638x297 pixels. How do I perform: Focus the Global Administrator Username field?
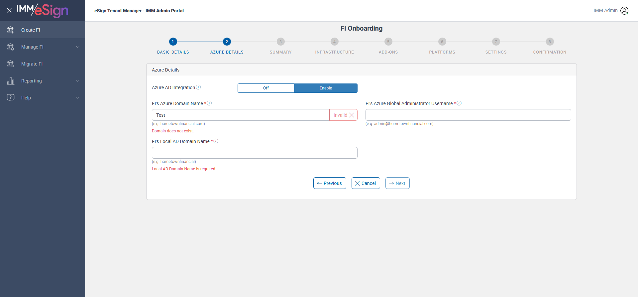(x=468, y=115)
